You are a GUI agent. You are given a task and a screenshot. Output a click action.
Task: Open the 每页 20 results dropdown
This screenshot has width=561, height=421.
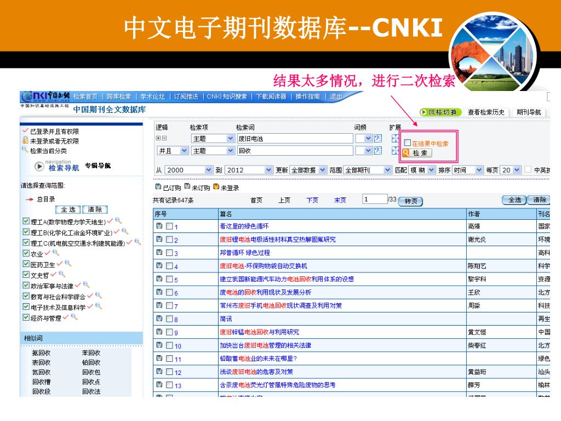[x=511, y=170]
